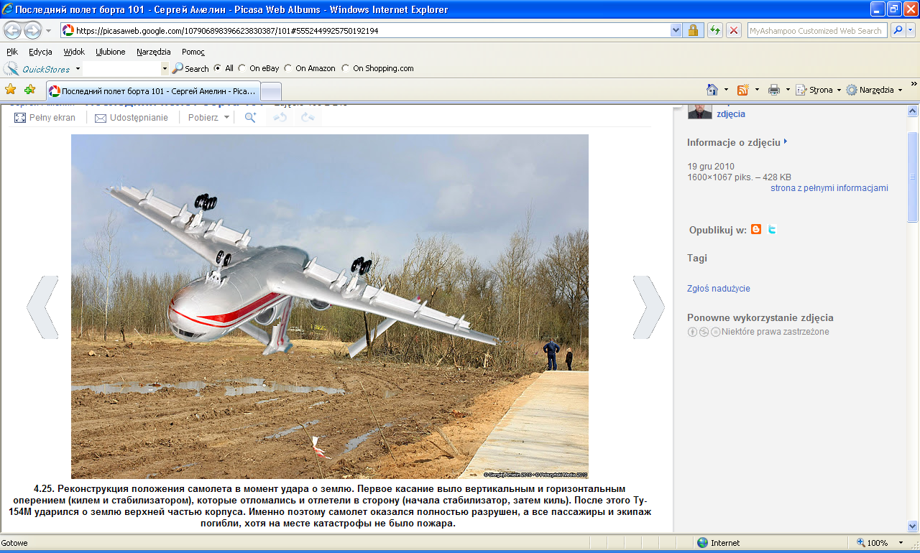Rotate photo right with clockwise arrow
This screenshot has width=920, height=553.
pos(308,118)
